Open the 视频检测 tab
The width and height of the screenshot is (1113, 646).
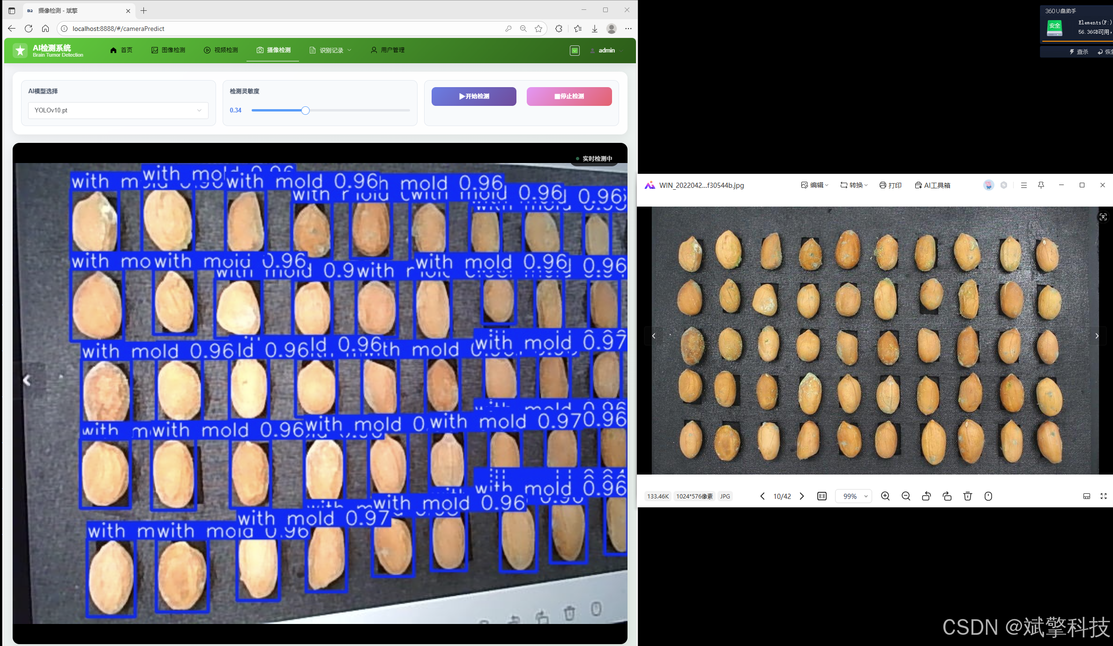221,50
